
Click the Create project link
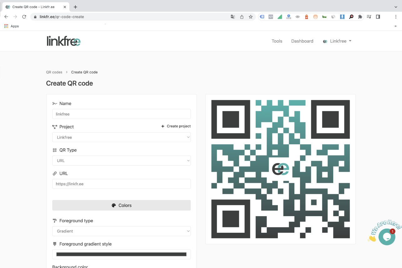[x=176, y=126]
